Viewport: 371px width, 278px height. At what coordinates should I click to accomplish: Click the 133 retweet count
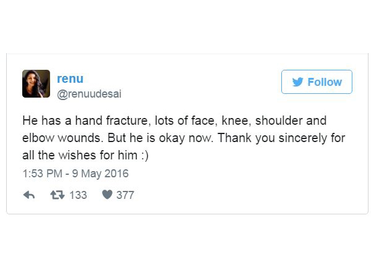[x=78, y=195]
